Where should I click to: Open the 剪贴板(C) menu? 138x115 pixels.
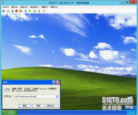[x=35, y=7]
